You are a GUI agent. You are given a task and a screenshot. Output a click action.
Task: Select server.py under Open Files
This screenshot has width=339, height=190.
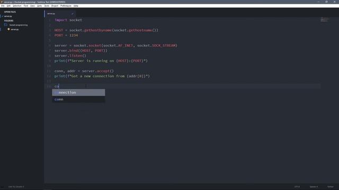[x=8, y=16]
